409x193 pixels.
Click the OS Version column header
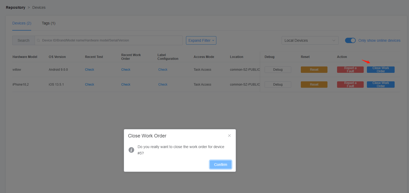(57, 57)
